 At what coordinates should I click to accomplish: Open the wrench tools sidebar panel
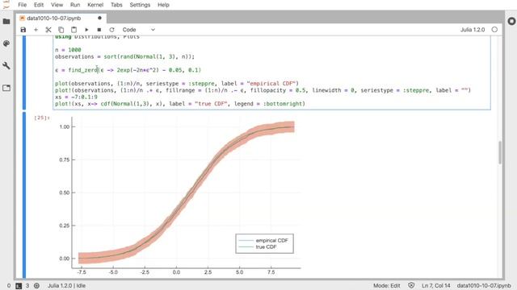coord(6,66)
